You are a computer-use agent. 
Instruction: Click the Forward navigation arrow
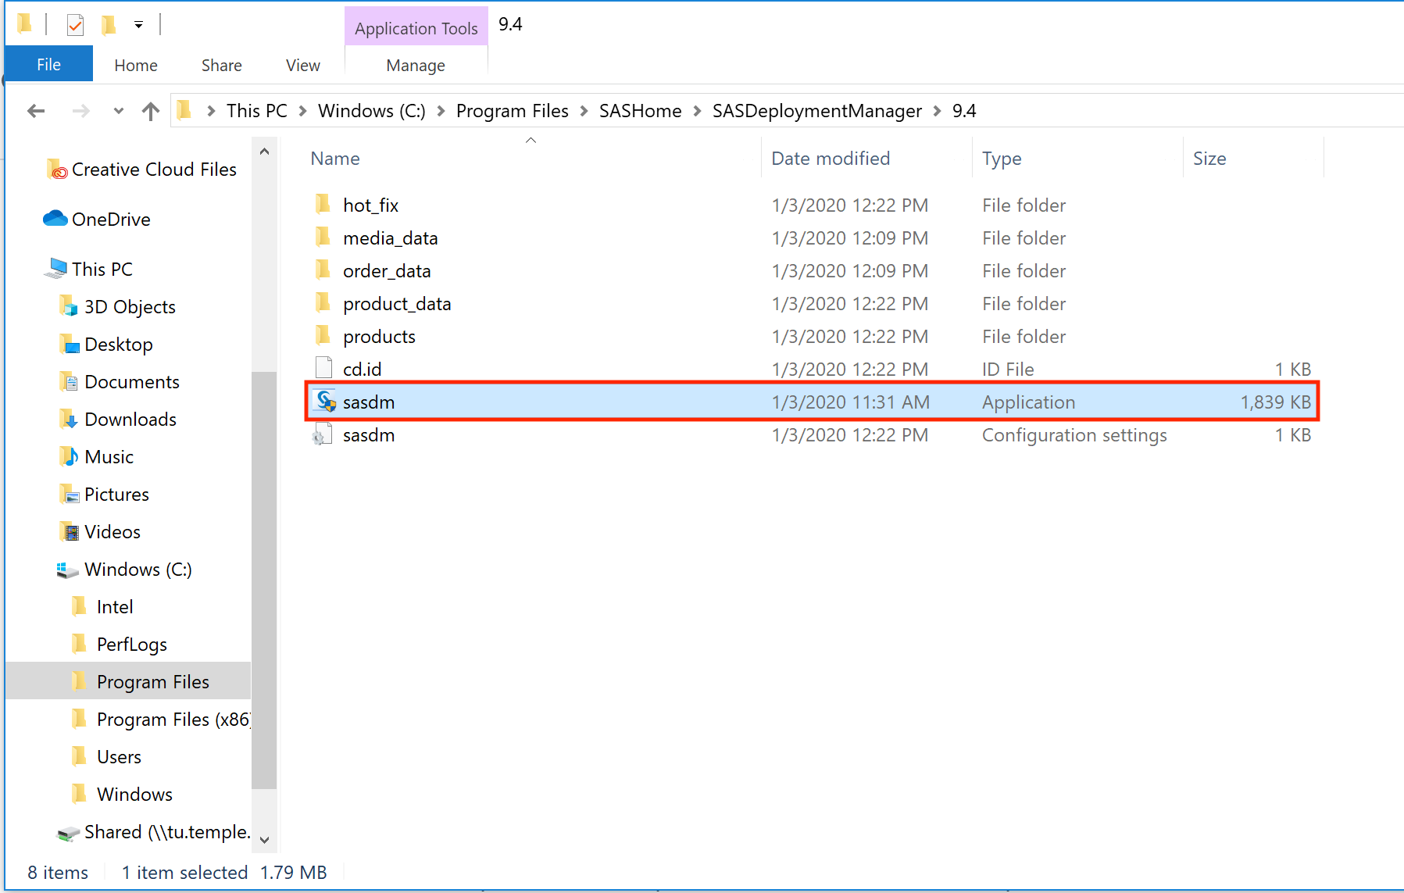[x=80, y=111]
